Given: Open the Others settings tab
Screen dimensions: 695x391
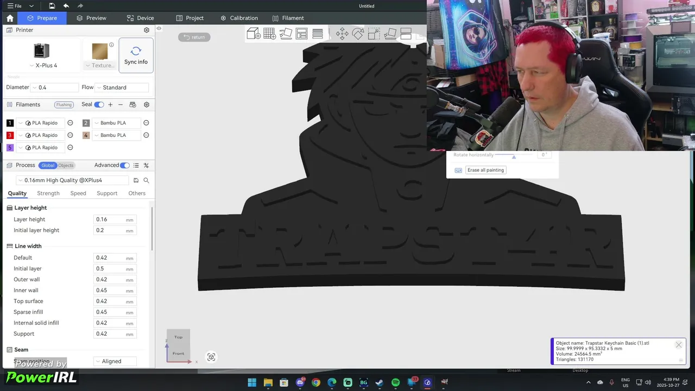Looking at the screenshot, I should pyautogui.click(x=137, y=193).
